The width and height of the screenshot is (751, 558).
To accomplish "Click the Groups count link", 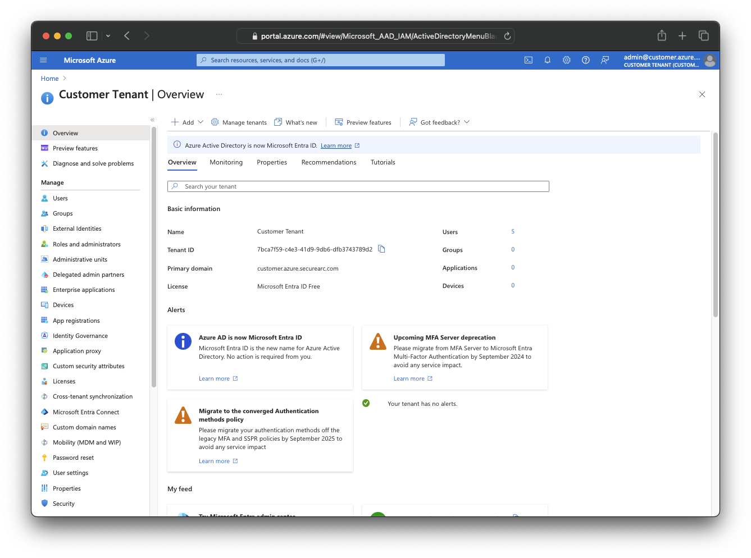I will pyautogui.click(x=513, y=249).
